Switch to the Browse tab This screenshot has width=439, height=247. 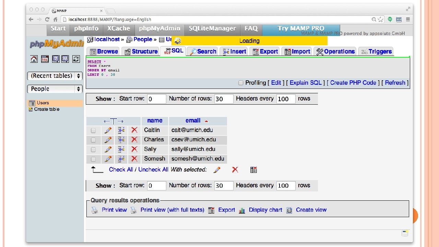[x=104, y=51]
